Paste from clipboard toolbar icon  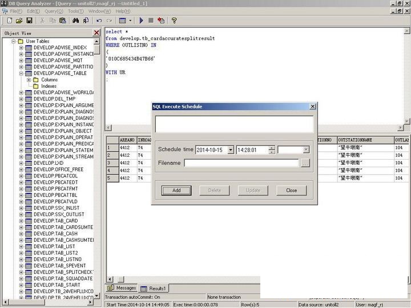[63, 21]
